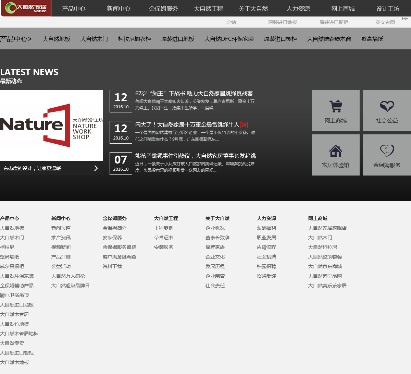This screenshot has width=411, height=374.
Task: Click the heart-face icon for 金保姆服务
Action: (387, 151)
